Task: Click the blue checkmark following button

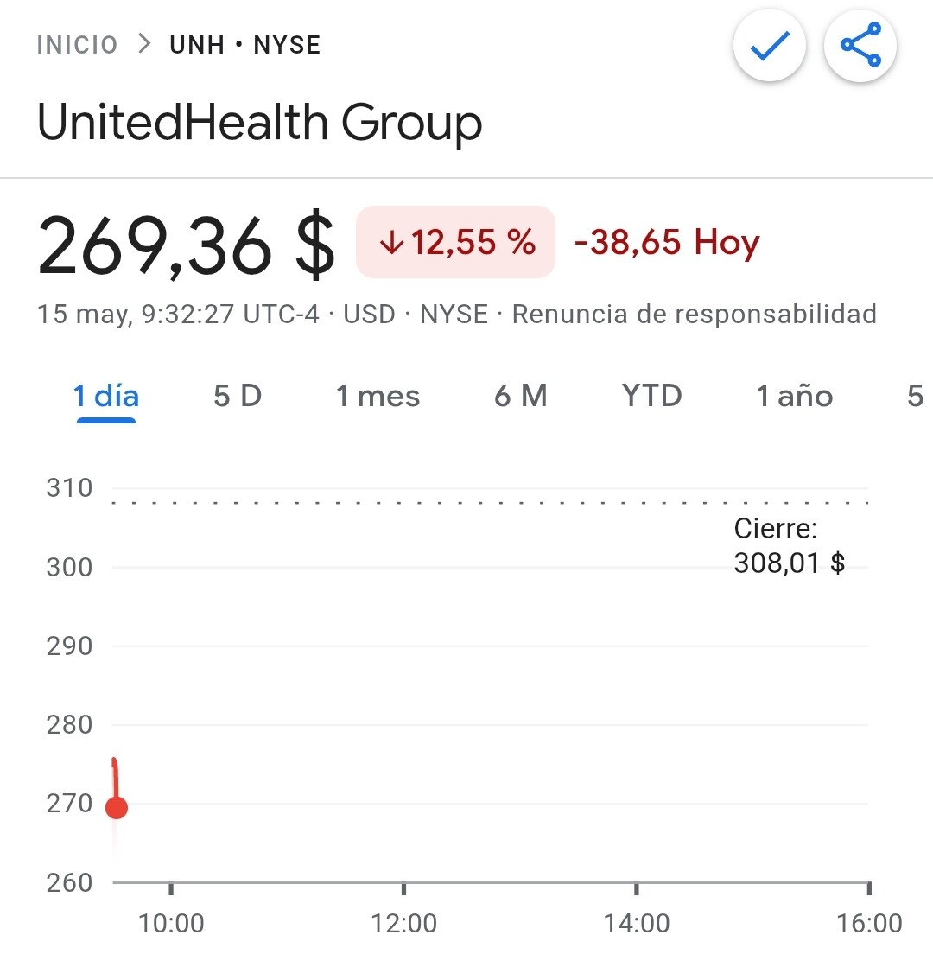Action: pyautogui.click(x=769, y=45)
